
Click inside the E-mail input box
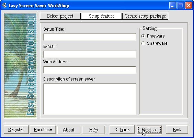(90, 54)
